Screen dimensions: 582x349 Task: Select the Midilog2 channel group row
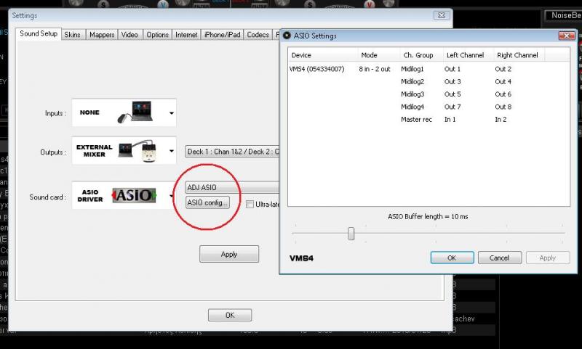point(412,81)
